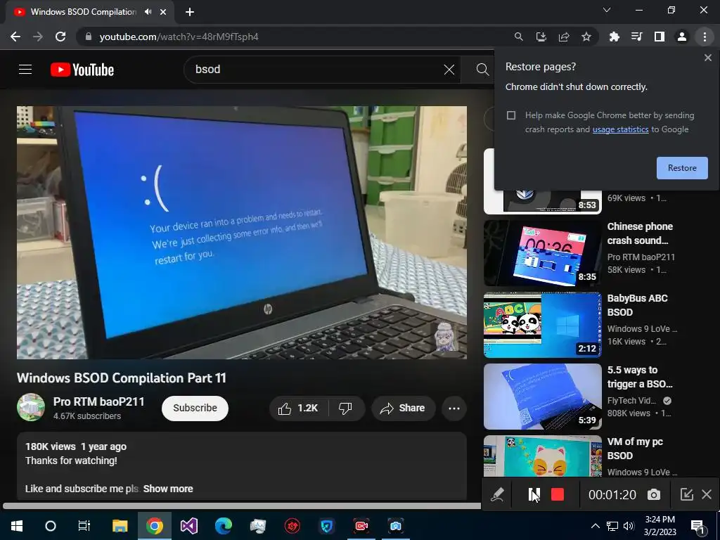
Task: Open the volume control in tray
Action: (629, 526)
